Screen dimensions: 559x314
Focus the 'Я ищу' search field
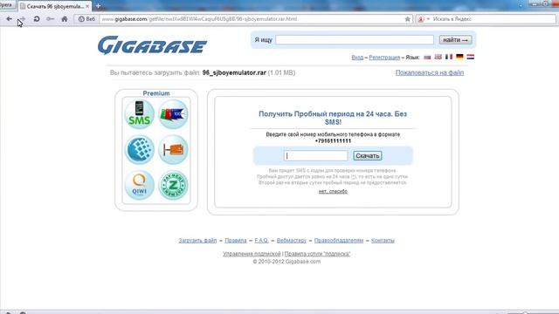tap(355, 40)
